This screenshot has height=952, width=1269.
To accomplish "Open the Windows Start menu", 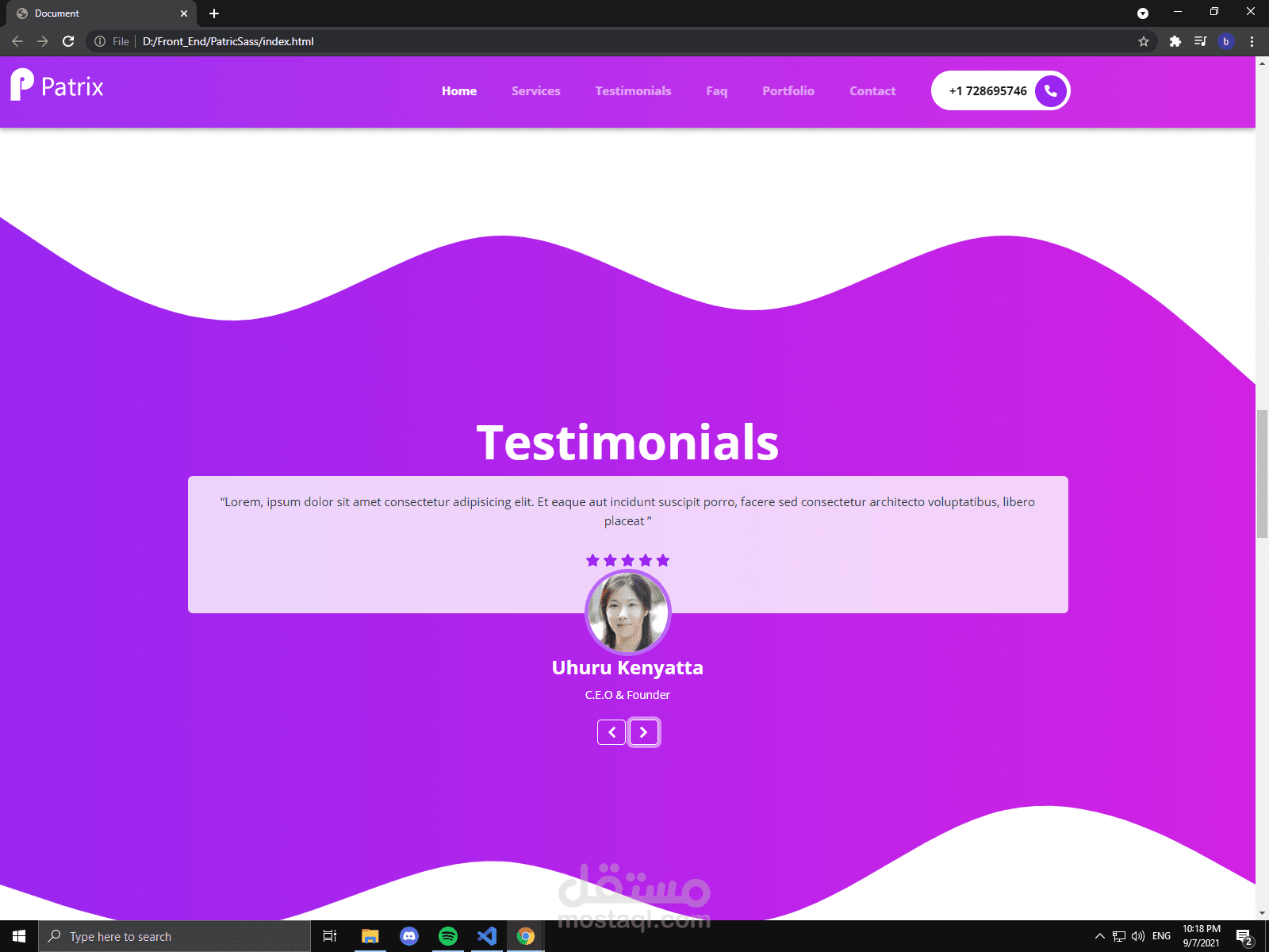I will 19,936.
